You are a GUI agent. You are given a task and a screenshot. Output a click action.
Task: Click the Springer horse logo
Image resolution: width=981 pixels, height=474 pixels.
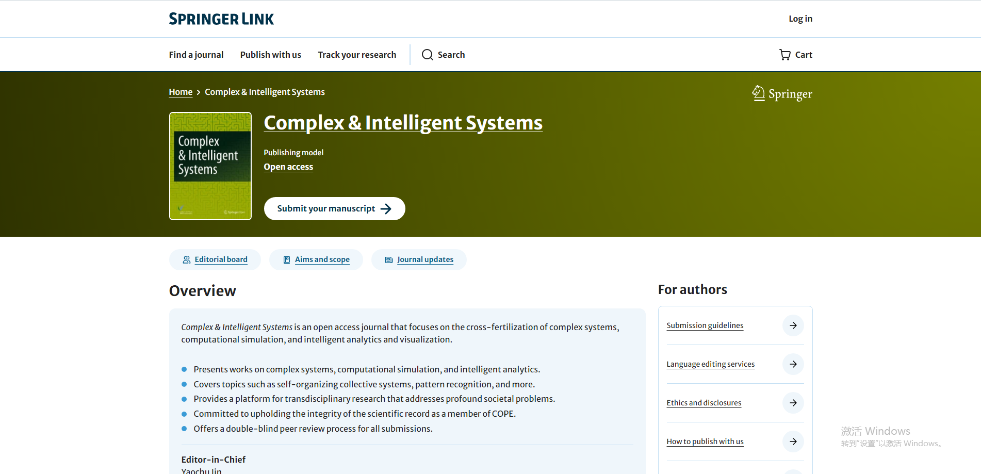[758, 93]
